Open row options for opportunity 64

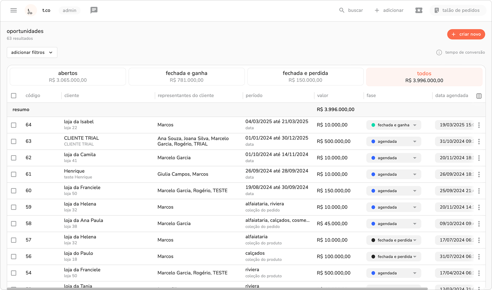tap(479, 125)
